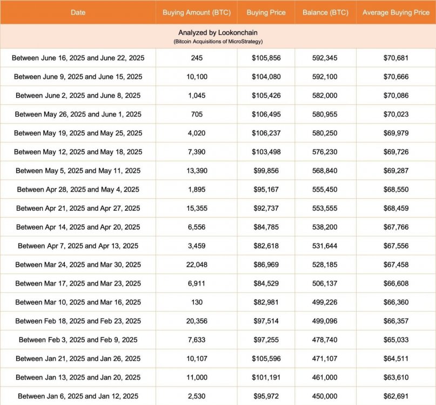Click the Bitcoin Acquisitions of MicroStrategy subtitle
This screenshot has height=405, width=436.
pyautogui.click(x=218, y=42)
